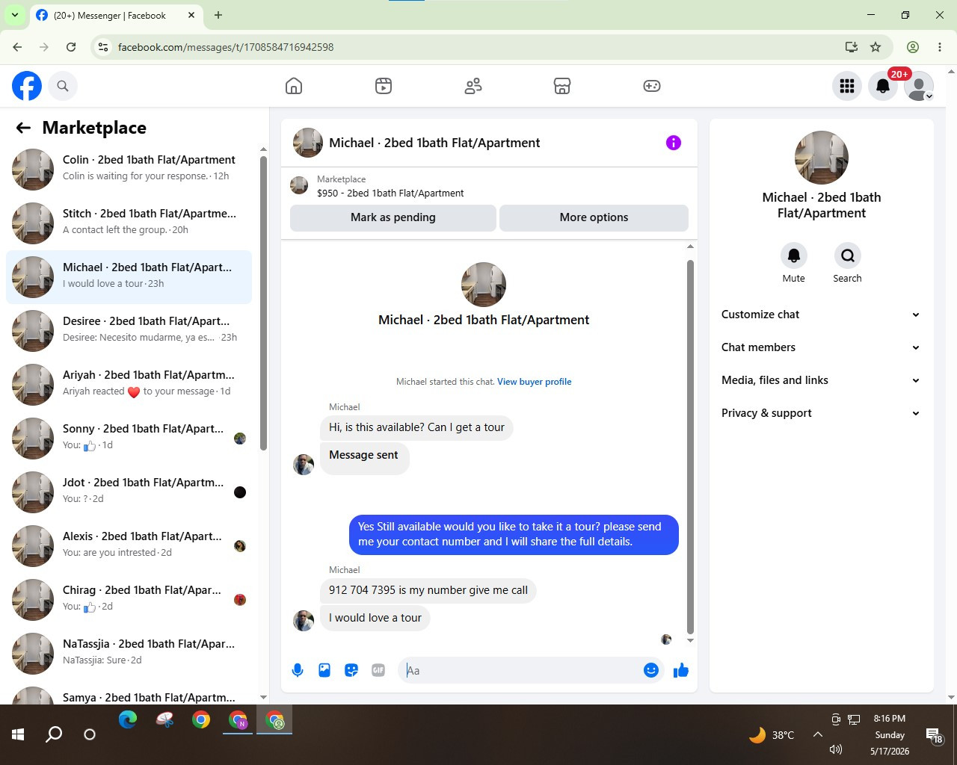Open conversation information purple i icon
Image resolution: width=957 pixels, height=765 pixels.
674,143
